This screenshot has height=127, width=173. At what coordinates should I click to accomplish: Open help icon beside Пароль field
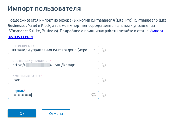click(x=104, y=95)
